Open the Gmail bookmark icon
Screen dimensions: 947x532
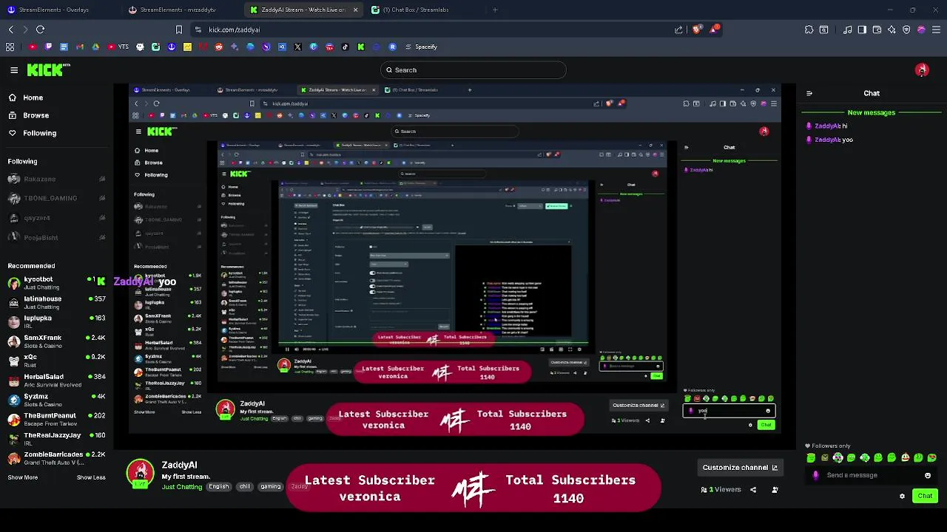point(80,47)
